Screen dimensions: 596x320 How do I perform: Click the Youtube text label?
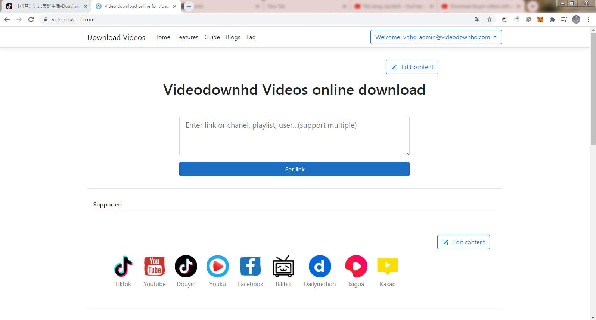[155, 284]
